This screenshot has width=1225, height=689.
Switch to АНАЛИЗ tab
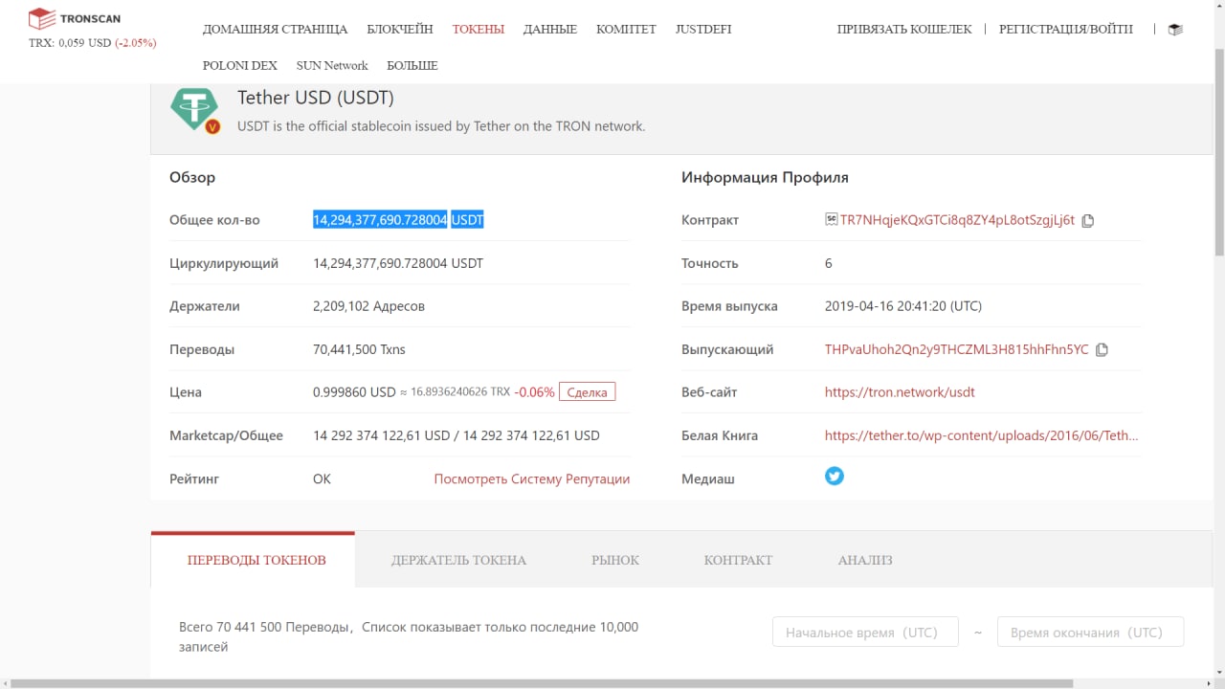(865, 560)
